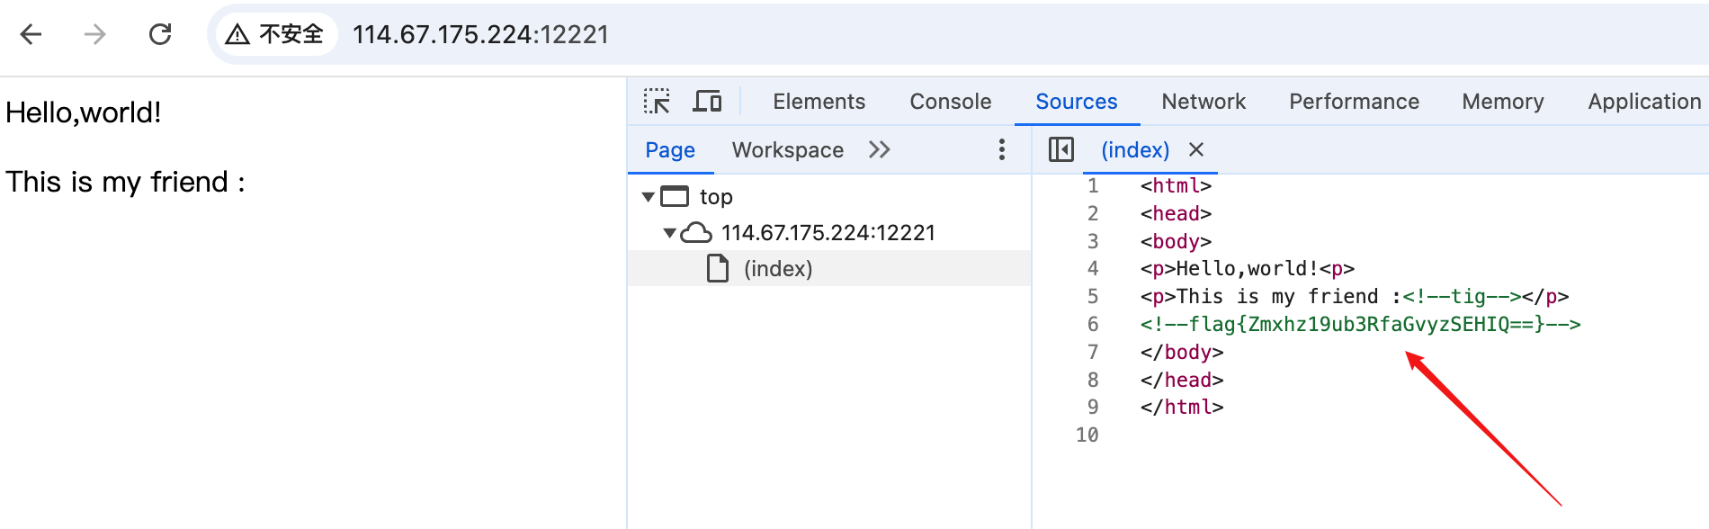This screenshot has width=1709, height=529.
Task: Click the address bar URL
Action: [x=480, y=34]
